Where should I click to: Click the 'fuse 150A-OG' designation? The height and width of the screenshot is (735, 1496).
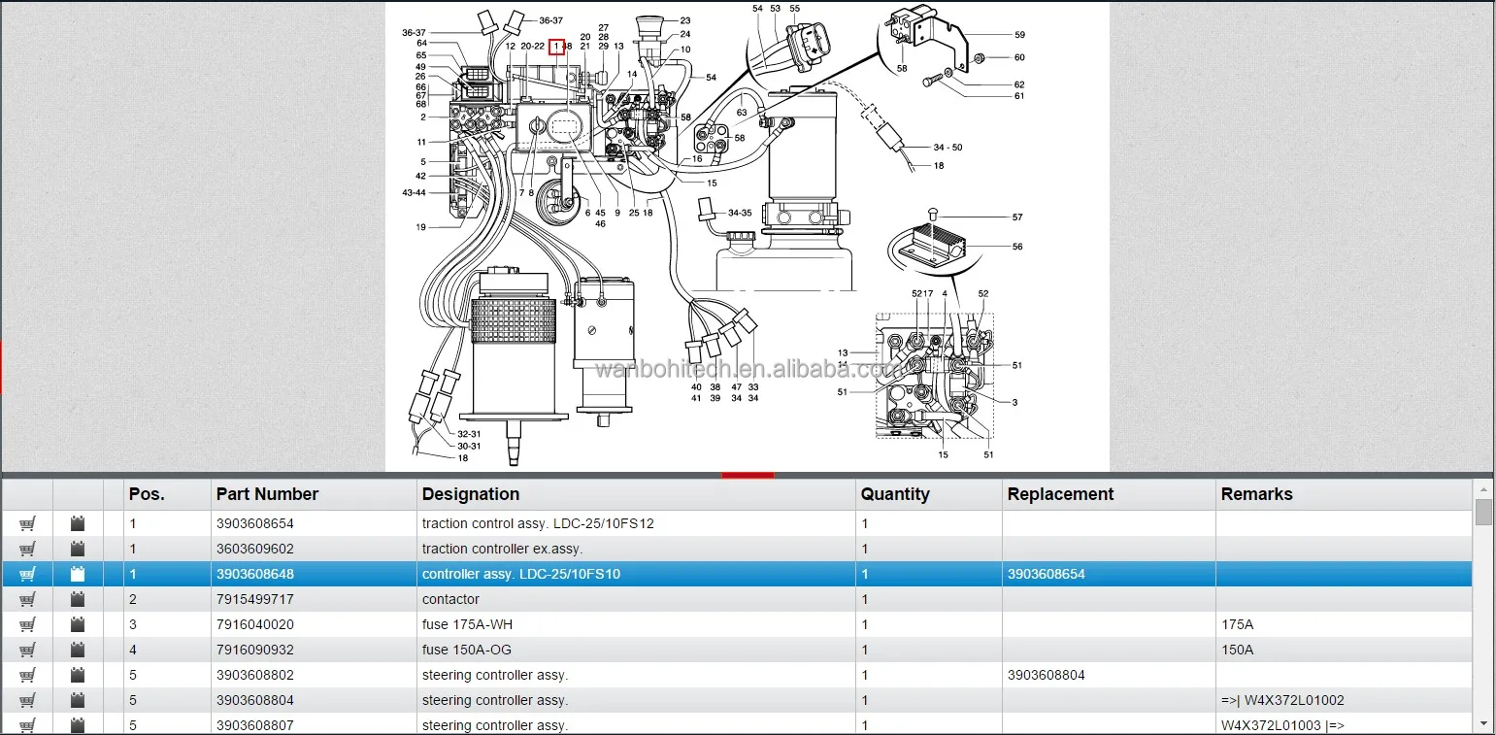tap(467, 650)
